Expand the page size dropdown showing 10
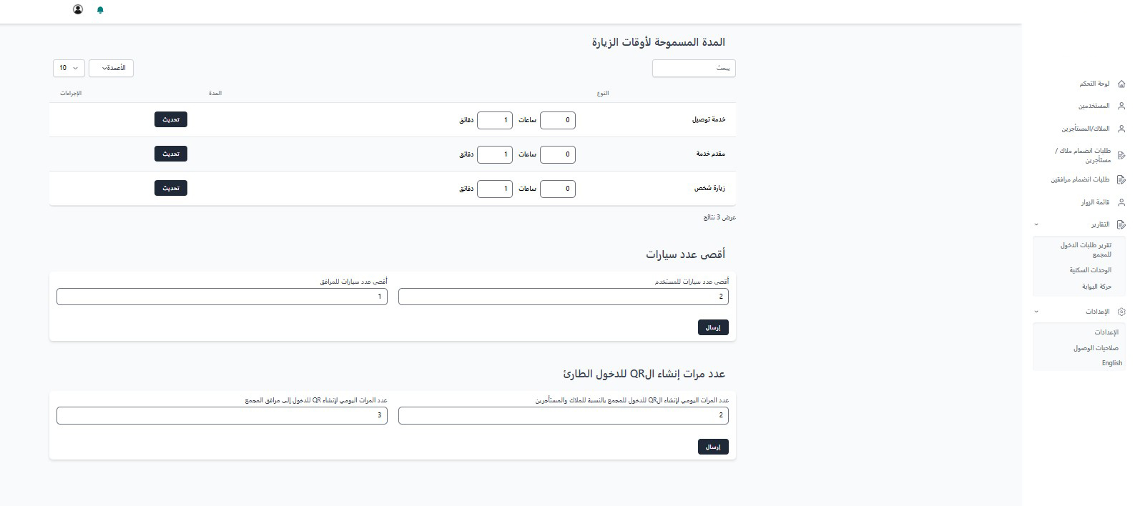 click(68, 68)
